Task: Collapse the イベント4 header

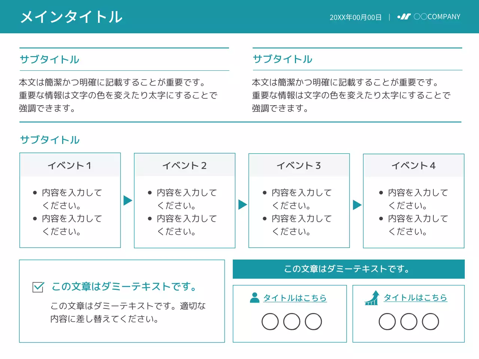Action: point(413,165)
